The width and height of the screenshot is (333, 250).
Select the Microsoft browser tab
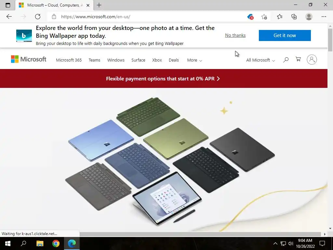pos(54,5)
